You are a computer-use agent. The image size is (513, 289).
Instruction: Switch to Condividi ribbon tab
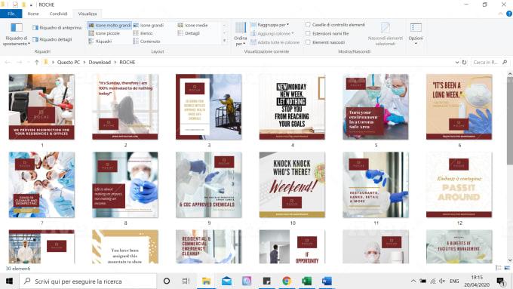tap(58, 14)
